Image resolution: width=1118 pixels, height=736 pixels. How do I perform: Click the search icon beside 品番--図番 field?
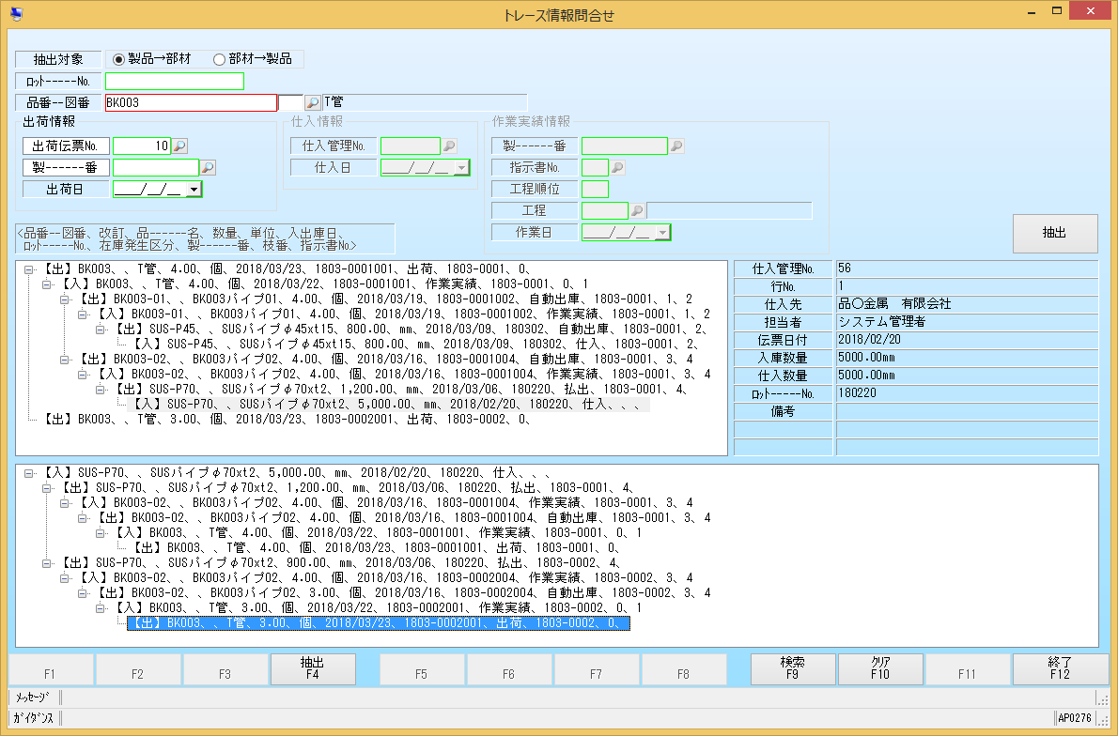(x=312, y=103)
